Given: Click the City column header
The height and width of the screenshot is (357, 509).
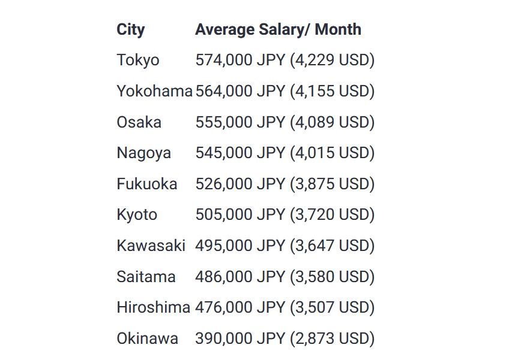Looking at the screenshot, I should click(x=130, y=30).
